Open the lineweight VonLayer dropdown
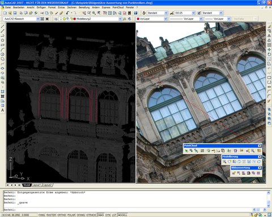This screenshot has height=217, width=272. [x=228, y=19]
